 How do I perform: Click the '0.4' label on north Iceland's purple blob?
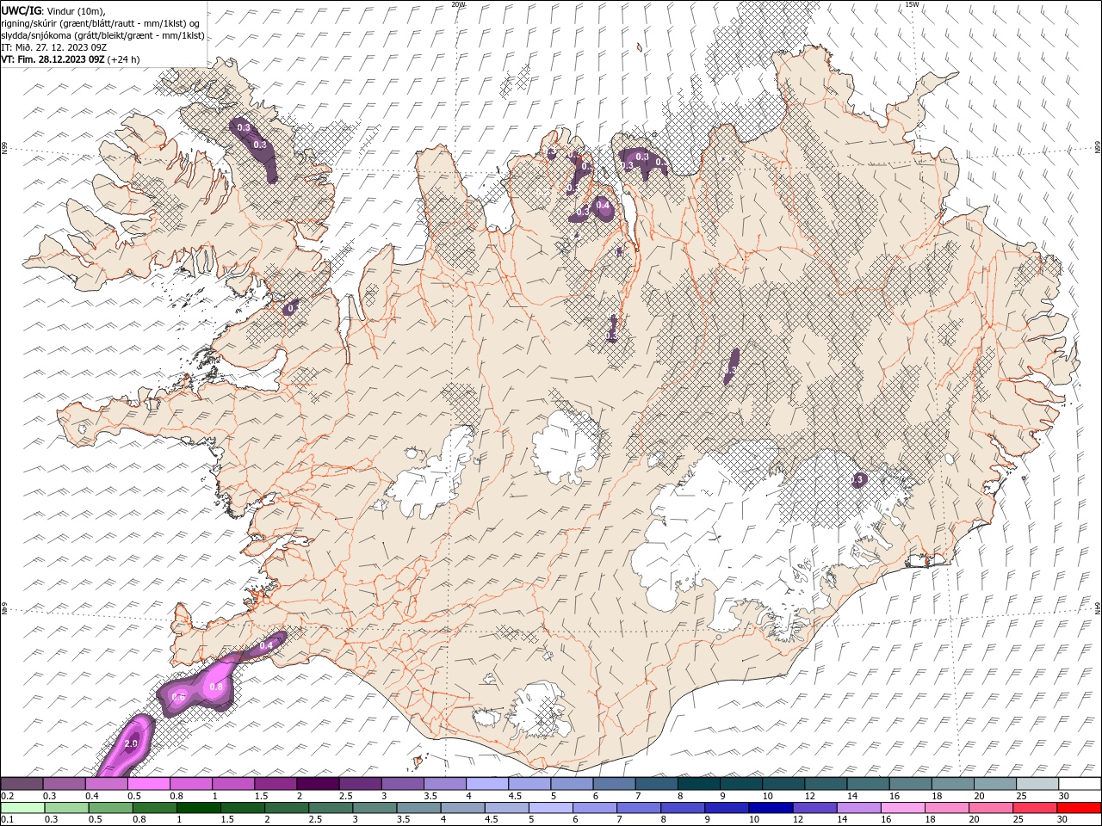(603, 205)
